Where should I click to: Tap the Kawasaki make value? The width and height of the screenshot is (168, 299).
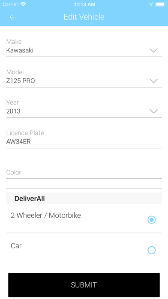20,50
